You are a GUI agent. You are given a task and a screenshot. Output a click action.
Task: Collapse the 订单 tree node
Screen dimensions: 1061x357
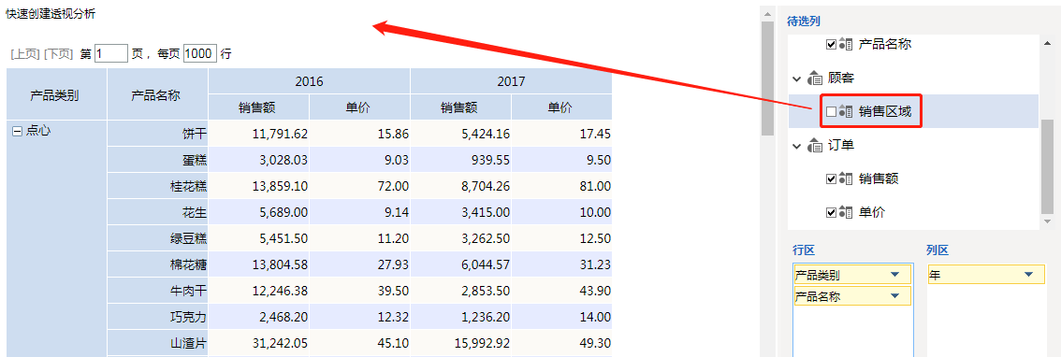797,146
